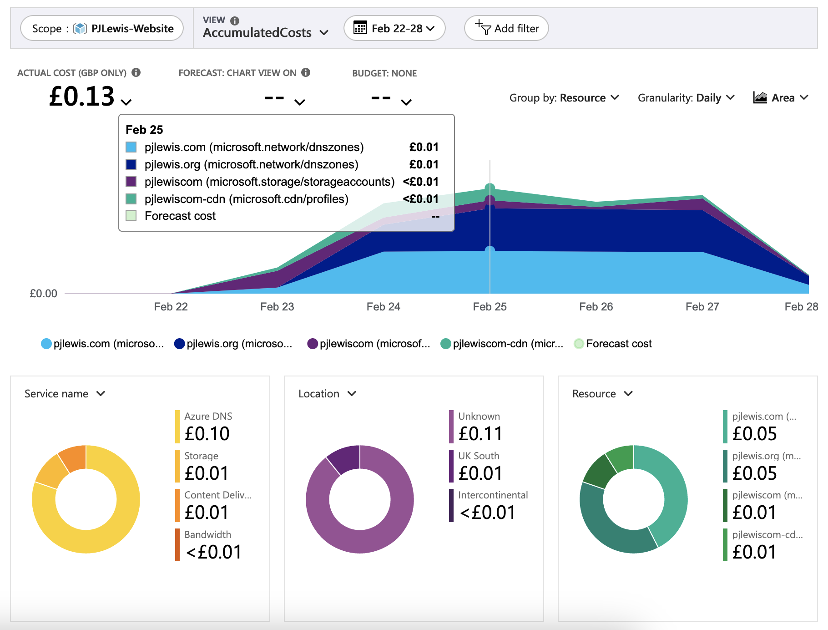Image resolution: width=828 pixels, height=630 pixels.
Task: Click the pale green Forecast cost swatch
Action: click(x=131, y=216)
